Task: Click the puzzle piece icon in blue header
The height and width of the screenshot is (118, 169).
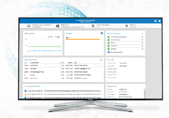Action: coord(159,21)
